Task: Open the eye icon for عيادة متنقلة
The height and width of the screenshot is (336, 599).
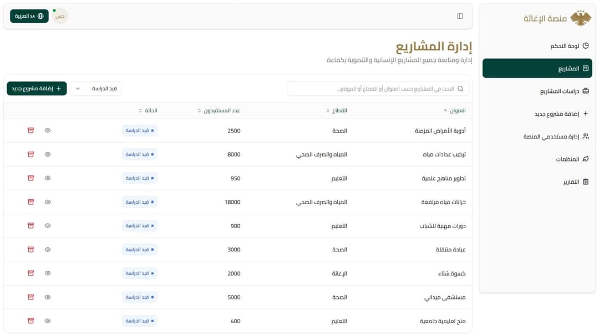Action: [x=47, y=249]
